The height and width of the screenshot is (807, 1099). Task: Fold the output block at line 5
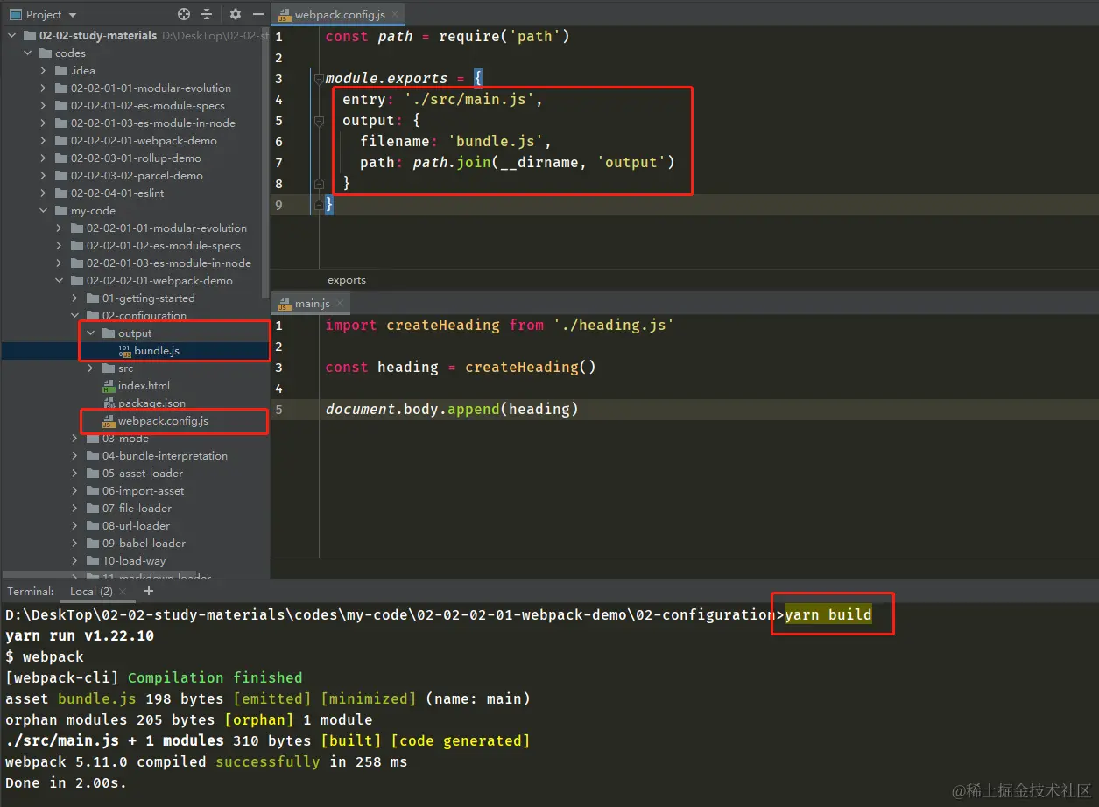click(319, 121)
